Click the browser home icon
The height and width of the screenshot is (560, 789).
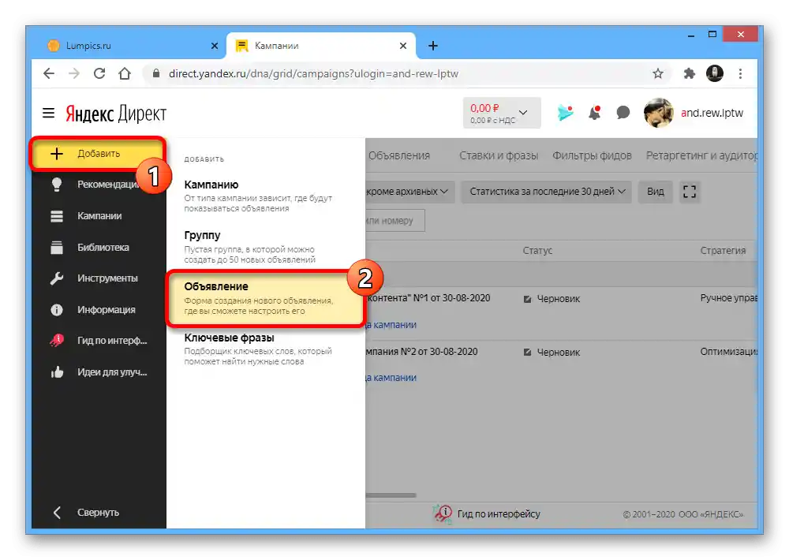click(125, 73)
